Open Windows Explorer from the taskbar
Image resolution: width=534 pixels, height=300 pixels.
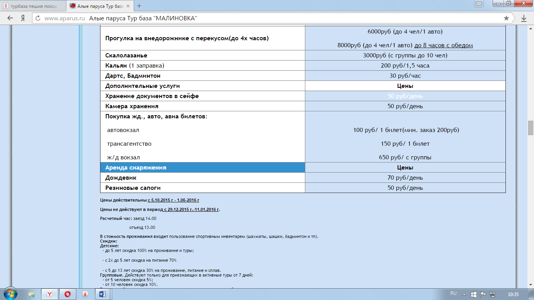(32, 294)
